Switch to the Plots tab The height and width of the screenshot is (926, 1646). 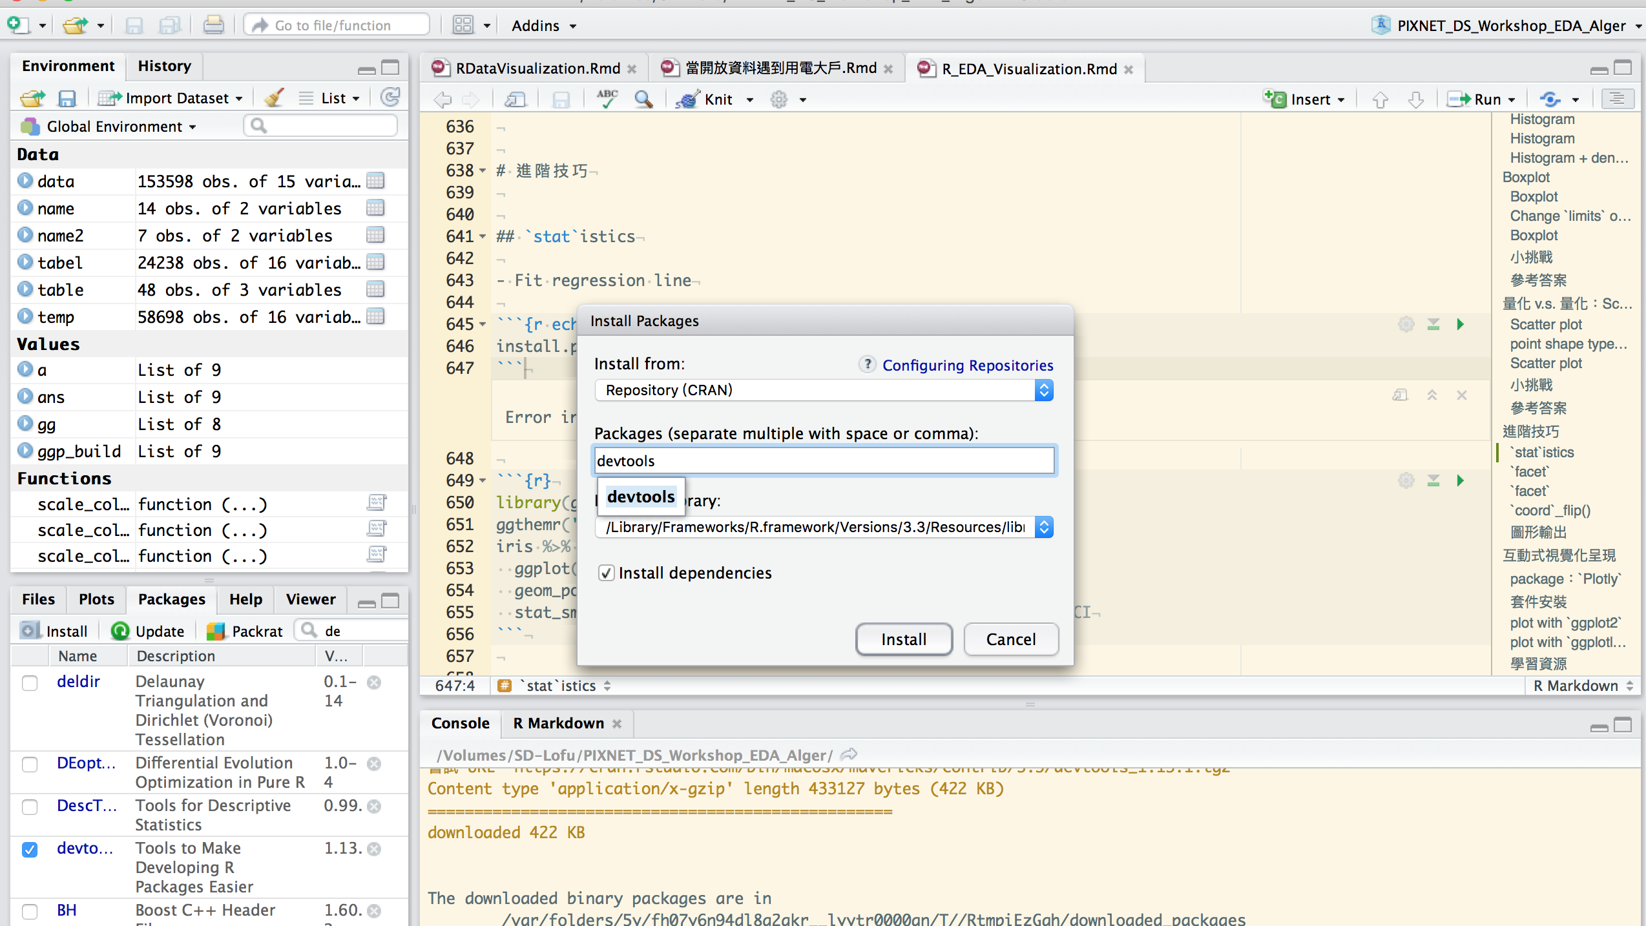pyautogui.click(x=96, y=599)
